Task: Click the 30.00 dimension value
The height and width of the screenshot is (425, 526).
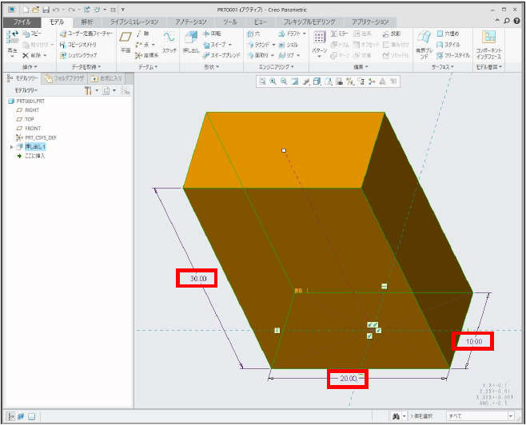Action: coord(197,278)
